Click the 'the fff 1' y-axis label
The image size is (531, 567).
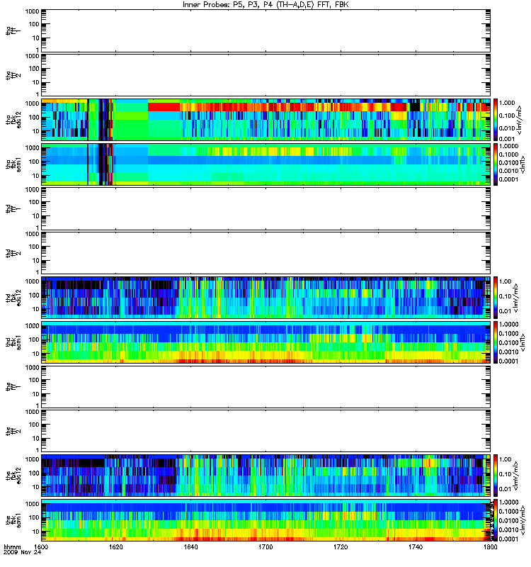13,386
